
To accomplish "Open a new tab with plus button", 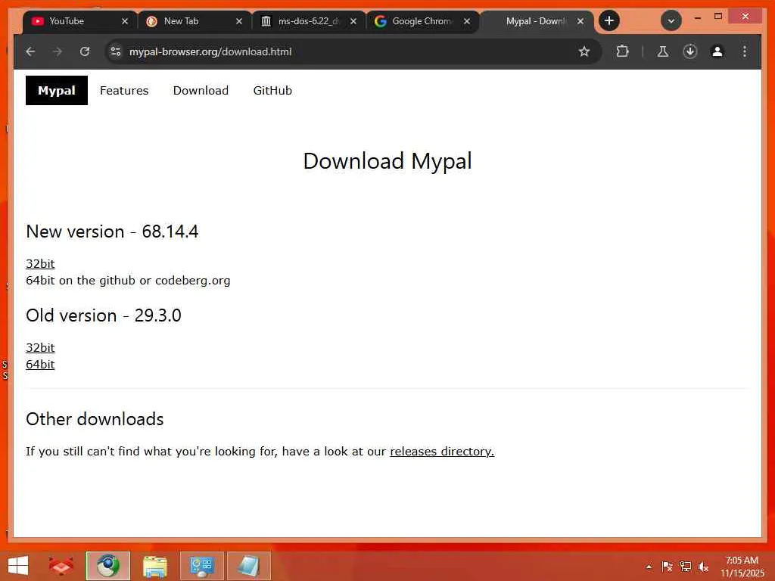I will (609, 20).
